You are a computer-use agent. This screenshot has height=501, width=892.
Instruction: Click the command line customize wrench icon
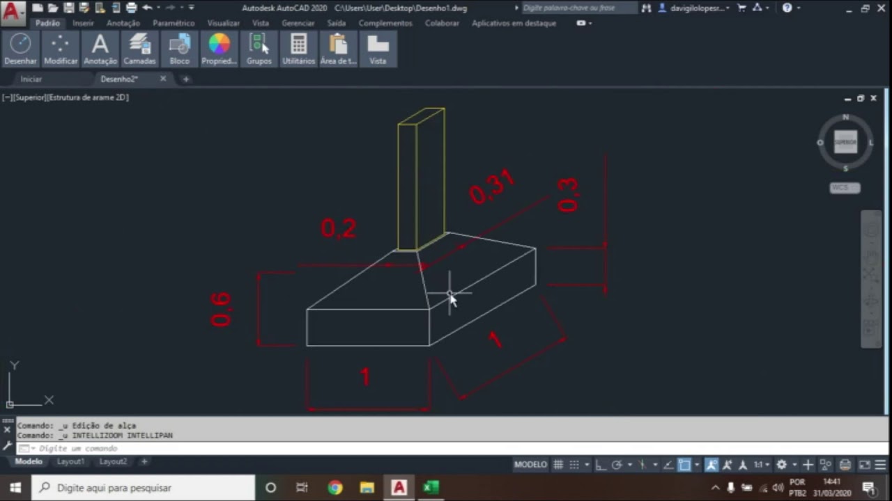point(7,446)
